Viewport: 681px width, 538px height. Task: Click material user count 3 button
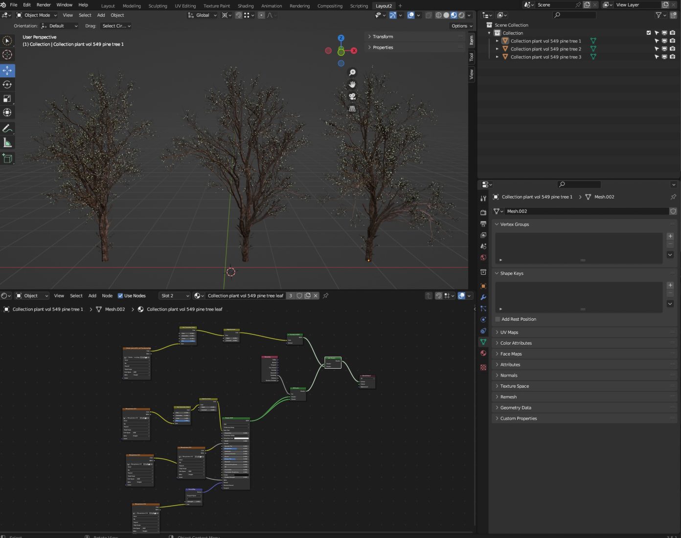291,295
